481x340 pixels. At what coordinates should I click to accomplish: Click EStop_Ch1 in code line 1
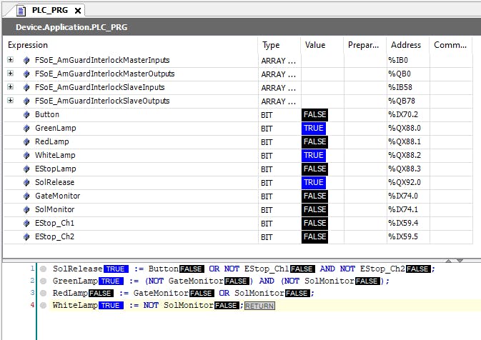click(267, 269)
